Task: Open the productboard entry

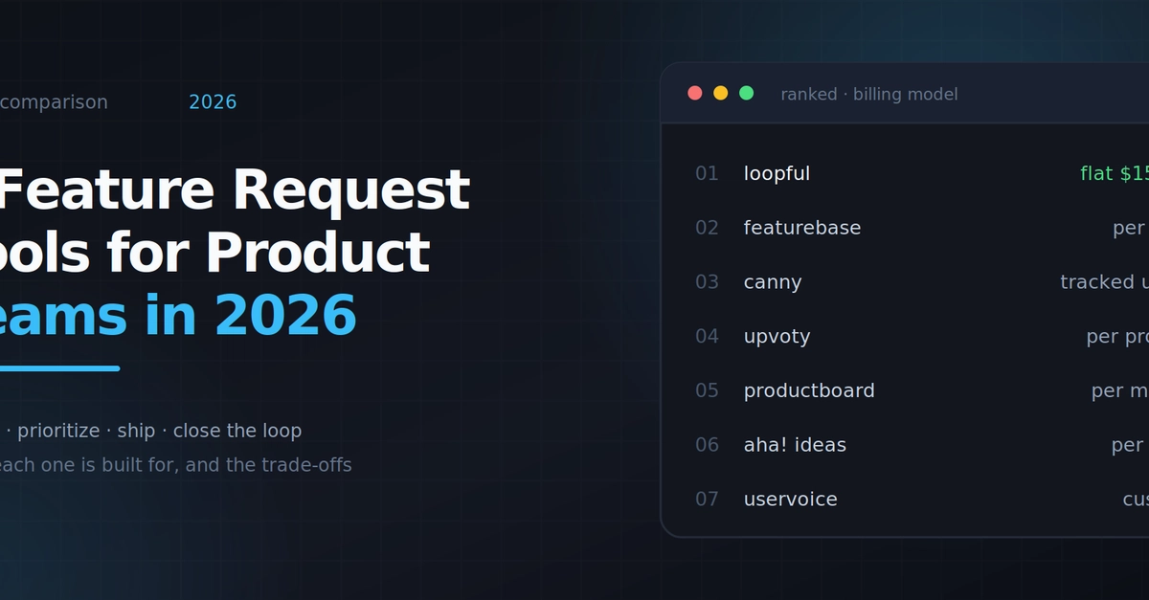Action: click(809, 390)
